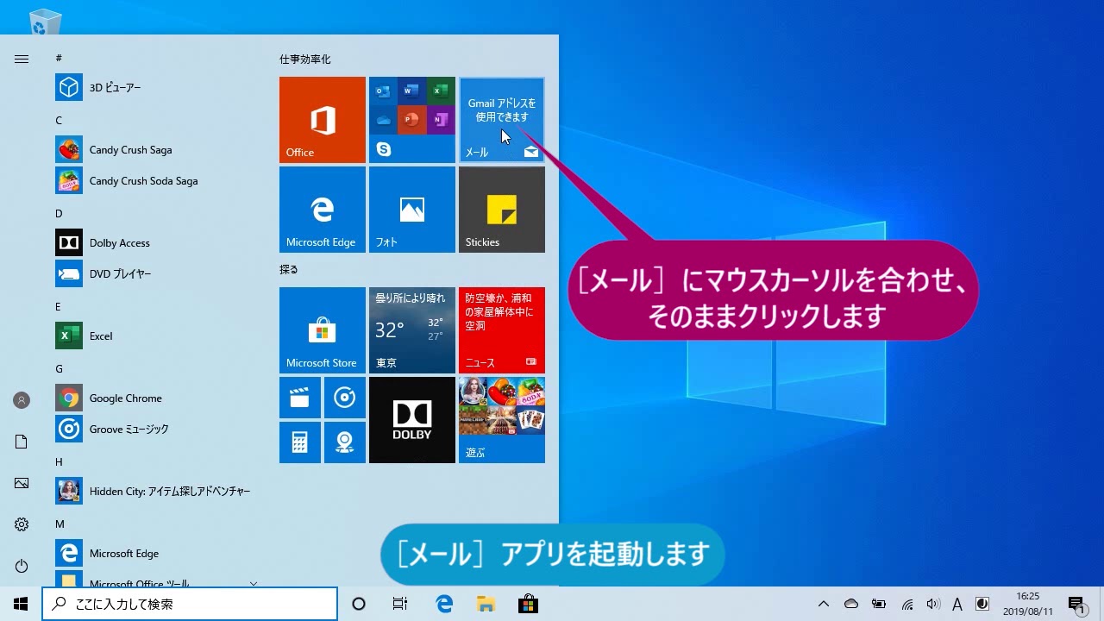Click the 探る group heading
This screenshot has width=1104, height=621.
pyautogui.click(x=289, y=269)
